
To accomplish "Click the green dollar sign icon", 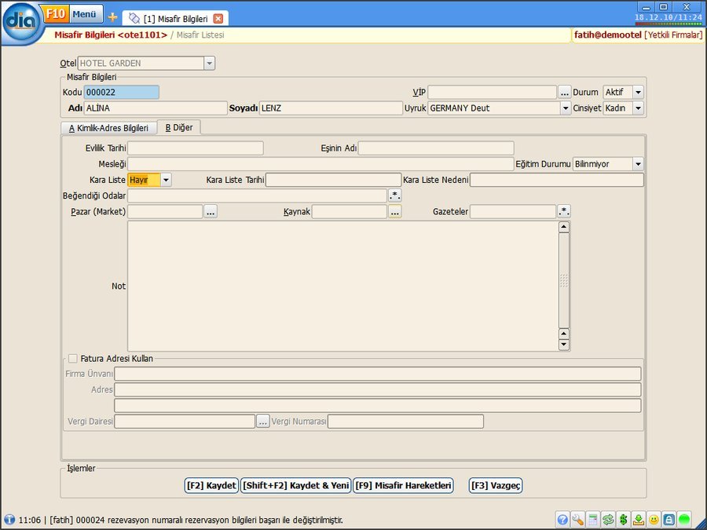I will (x=624, y=520).
